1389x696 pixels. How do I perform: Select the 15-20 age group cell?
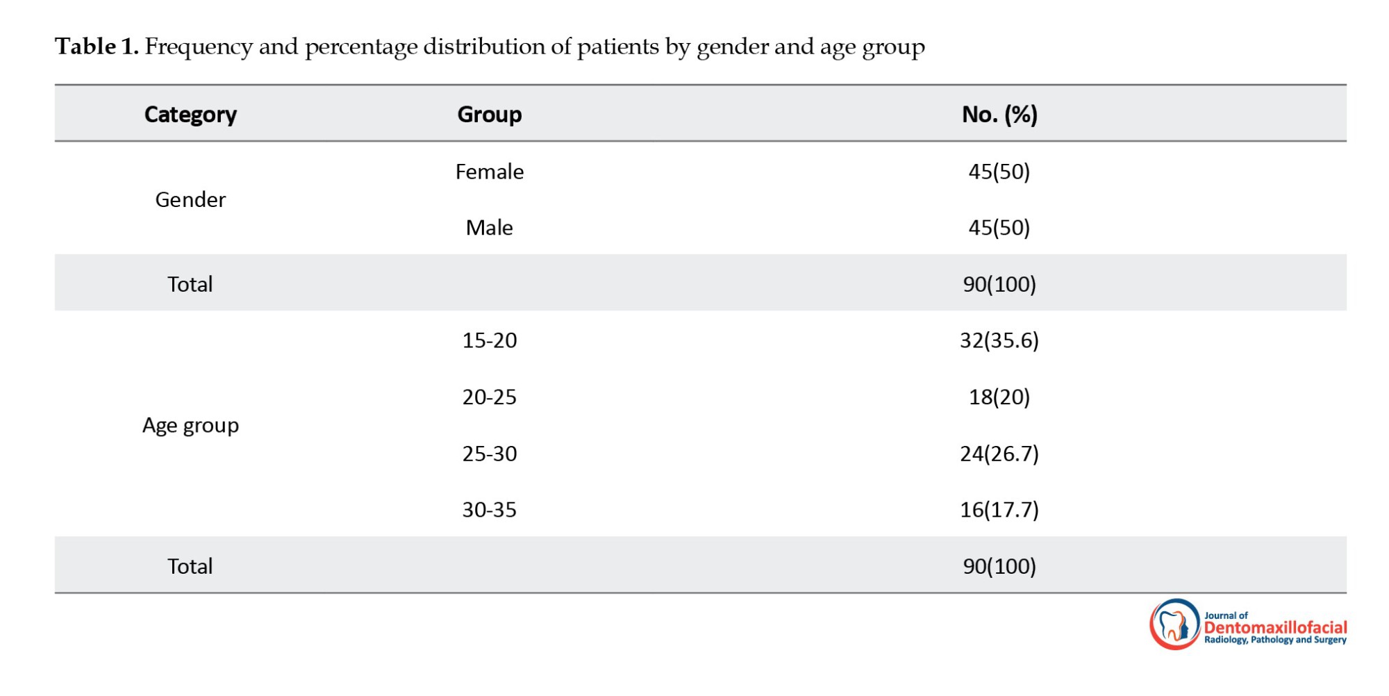tap(489, 340)
